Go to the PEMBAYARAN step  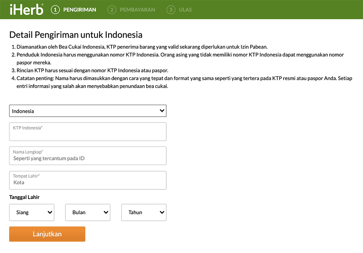coord(137,10)
